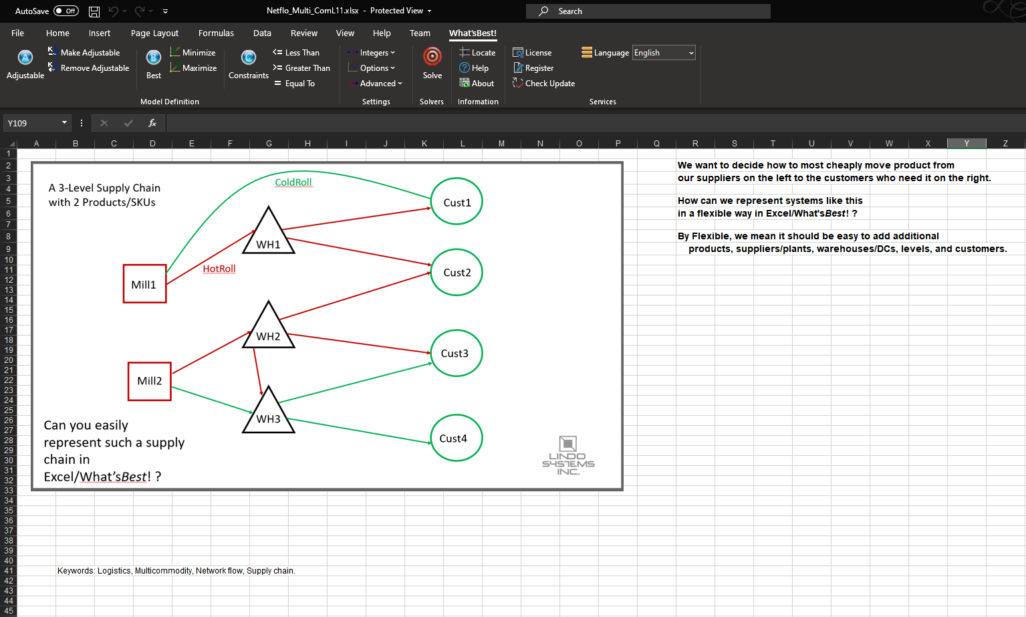Select Maximize objective
Image resolution: width=1026 pixels, height=617 pixels.
pos(193,68)
